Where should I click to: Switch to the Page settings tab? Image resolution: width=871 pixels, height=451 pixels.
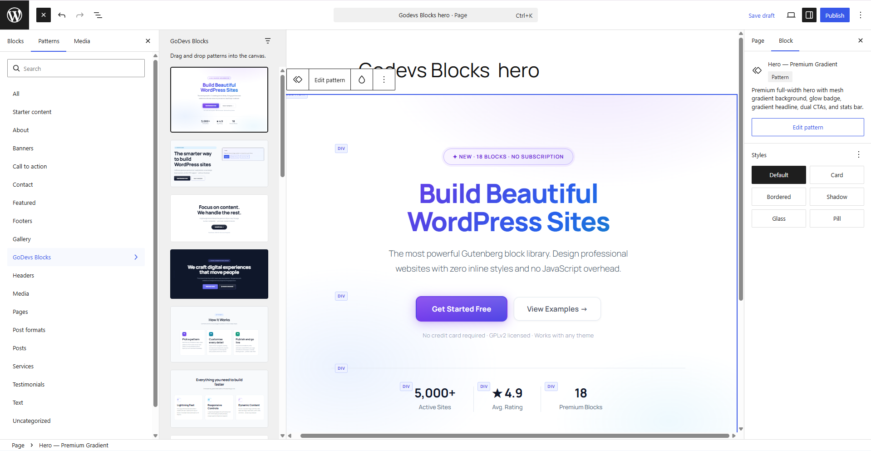click(758, 41)
